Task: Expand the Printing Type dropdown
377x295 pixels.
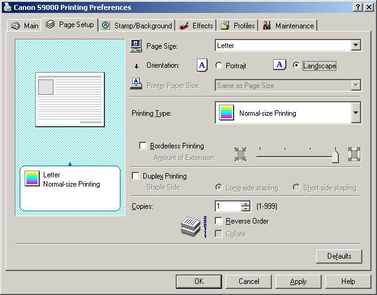Action: pyautogui.click(x=355, y=113)
